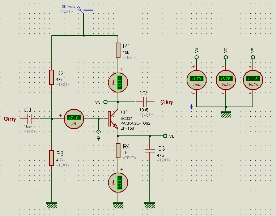Click the ground symbol under the voltmeters

(226, 114)
